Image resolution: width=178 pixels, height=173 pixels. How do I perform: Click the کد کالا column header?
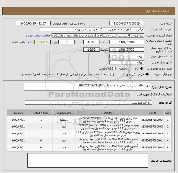(x=153, y=113)
